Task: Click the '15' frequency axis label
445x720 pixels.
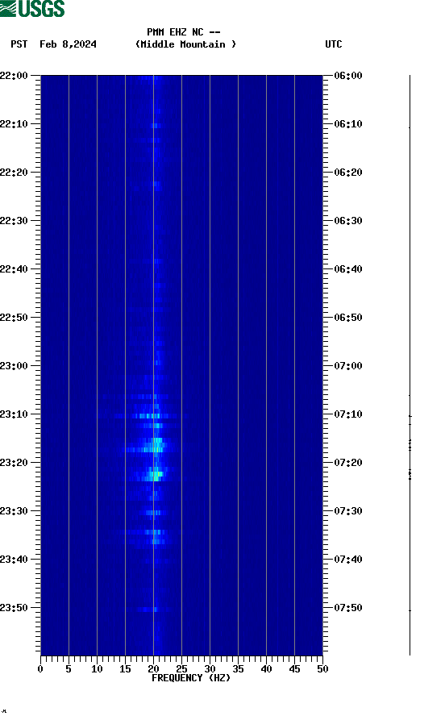Action: 125,669
